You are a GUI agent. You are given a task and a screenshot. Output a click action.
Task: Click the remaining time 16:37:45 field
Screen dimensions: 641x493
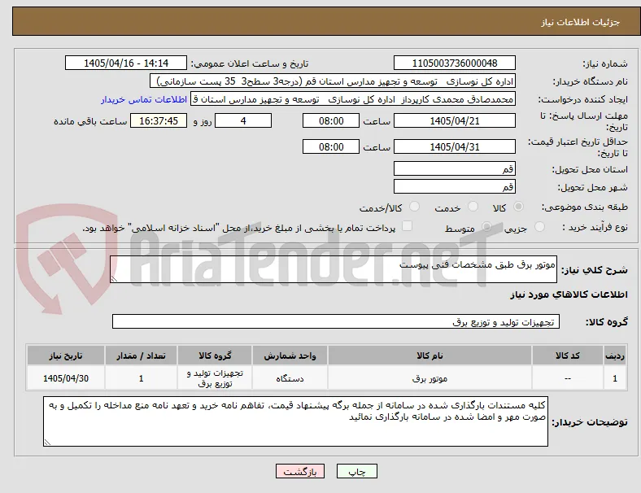159,120
